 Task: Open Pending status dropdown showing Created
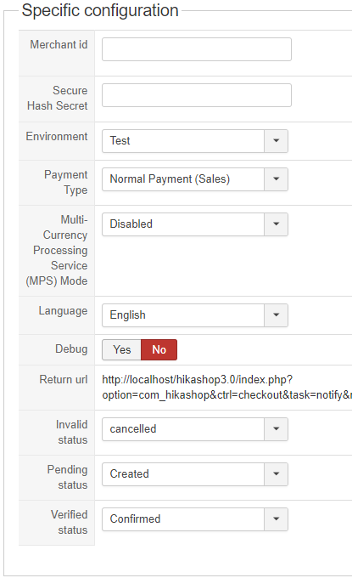(195, 474)
